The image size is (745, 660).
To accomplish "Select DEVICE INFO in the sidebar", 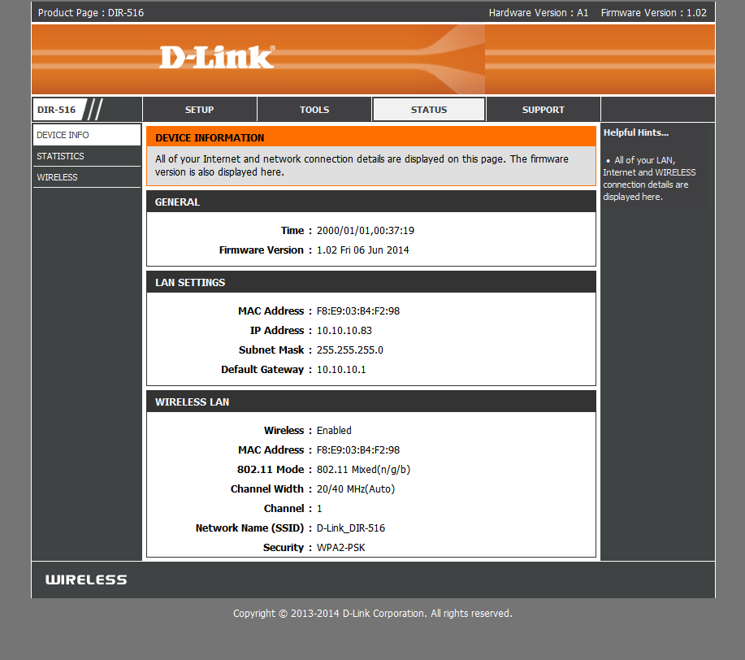I will click(87, 135).
